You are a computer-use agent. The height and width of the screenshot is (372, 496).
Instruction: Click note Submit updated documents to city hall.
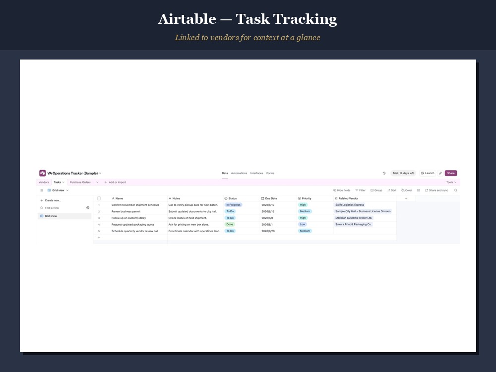195,211
